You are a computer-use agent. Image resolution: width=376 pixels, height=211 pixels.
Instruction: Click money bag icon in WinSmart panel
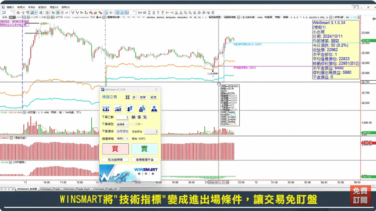coord(142,108)
